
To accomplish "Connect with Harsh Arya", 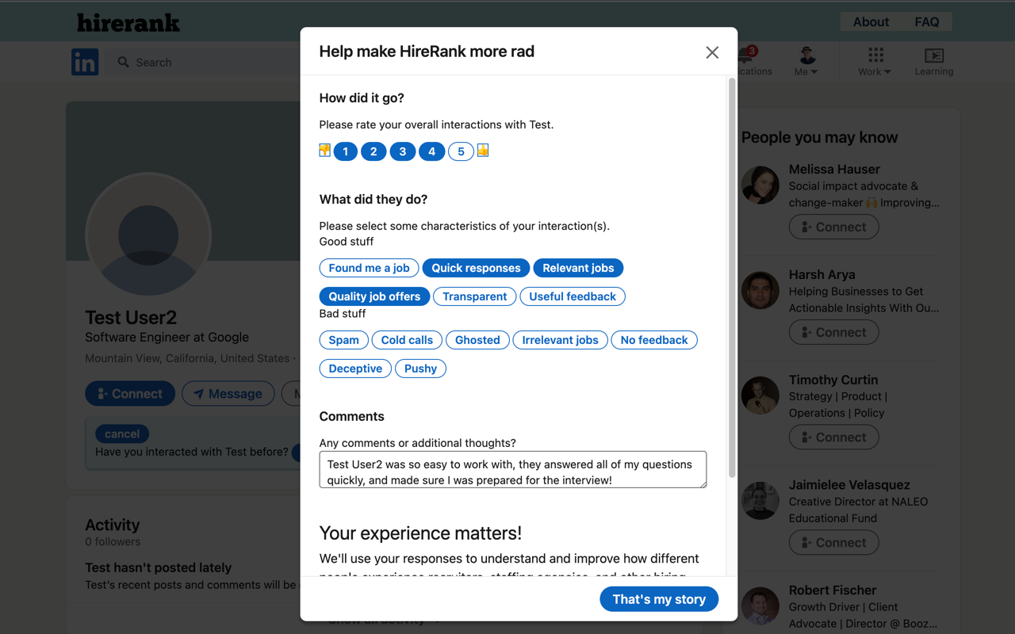I will [x=833, y=332].
